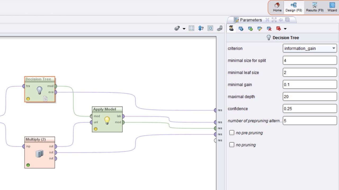
Task: Click the rename operator pencil icon
Action: tap(260, 28)
